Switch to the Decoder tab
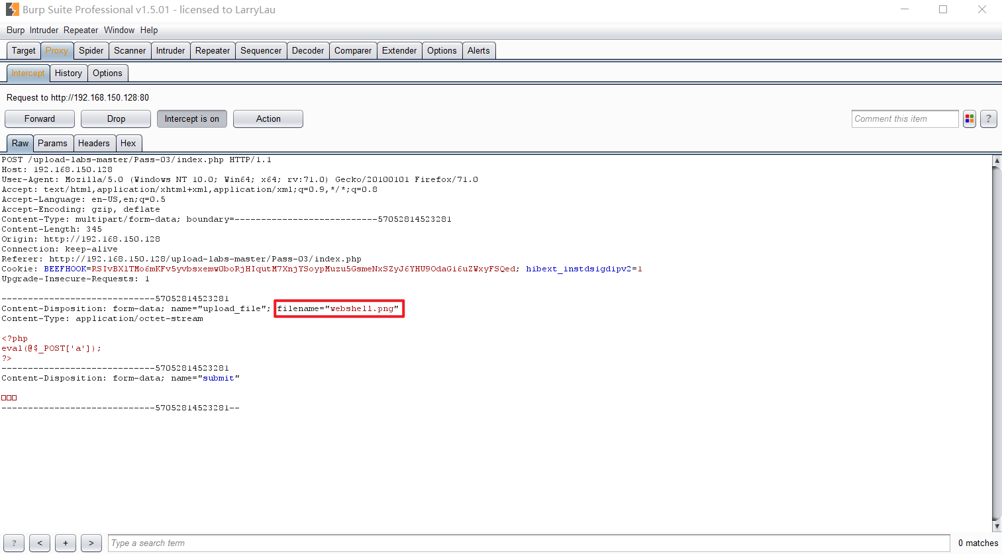This screenshot has width=1002, height=554. 308,50
